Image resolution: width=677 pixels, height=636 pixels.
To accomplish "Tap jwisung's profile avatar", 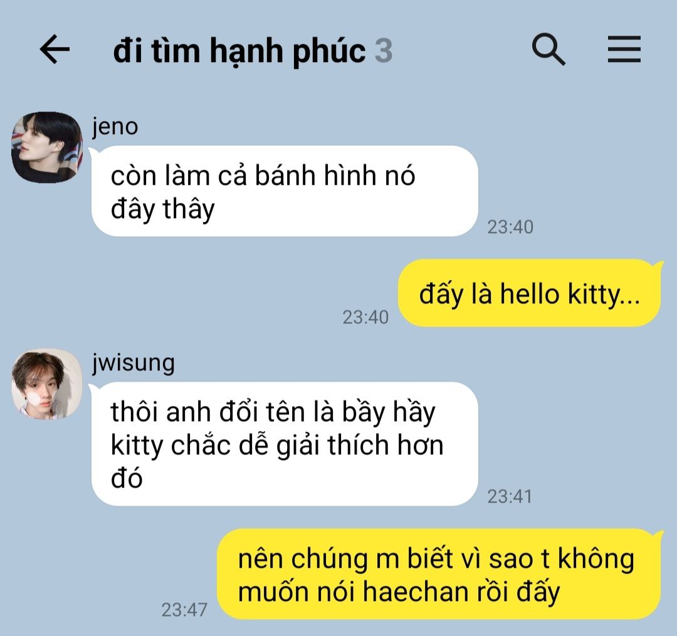I will 46,384.
